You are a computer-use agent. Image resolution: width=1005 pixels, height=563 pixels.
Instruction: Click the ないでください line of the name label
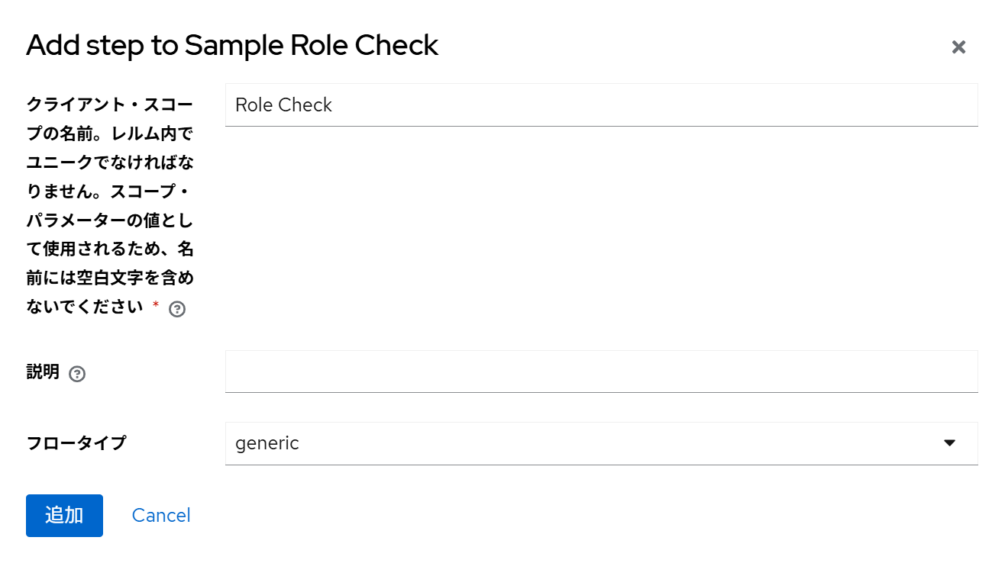[85, 307]
